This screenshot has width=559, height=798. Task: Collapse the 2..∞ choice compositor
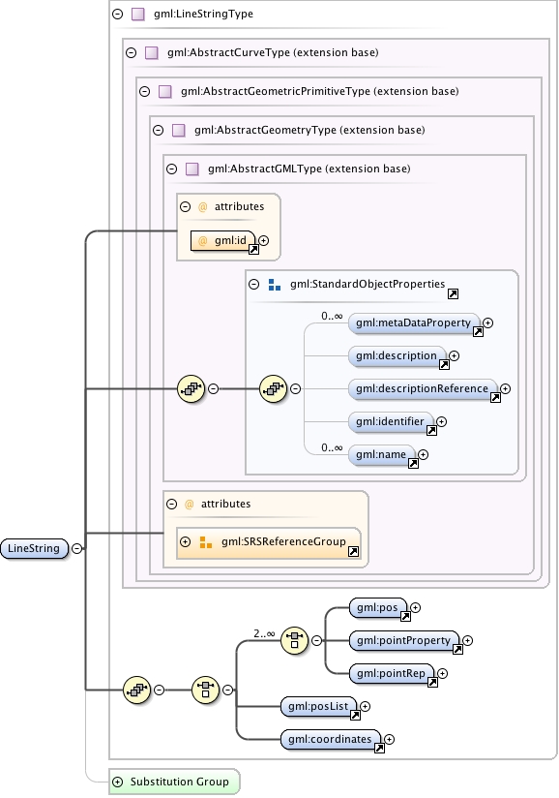316,640
